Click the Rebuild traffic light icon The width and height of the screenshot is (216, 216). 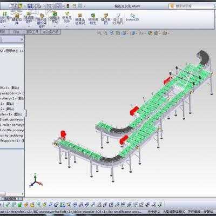(x=67, y=6)
